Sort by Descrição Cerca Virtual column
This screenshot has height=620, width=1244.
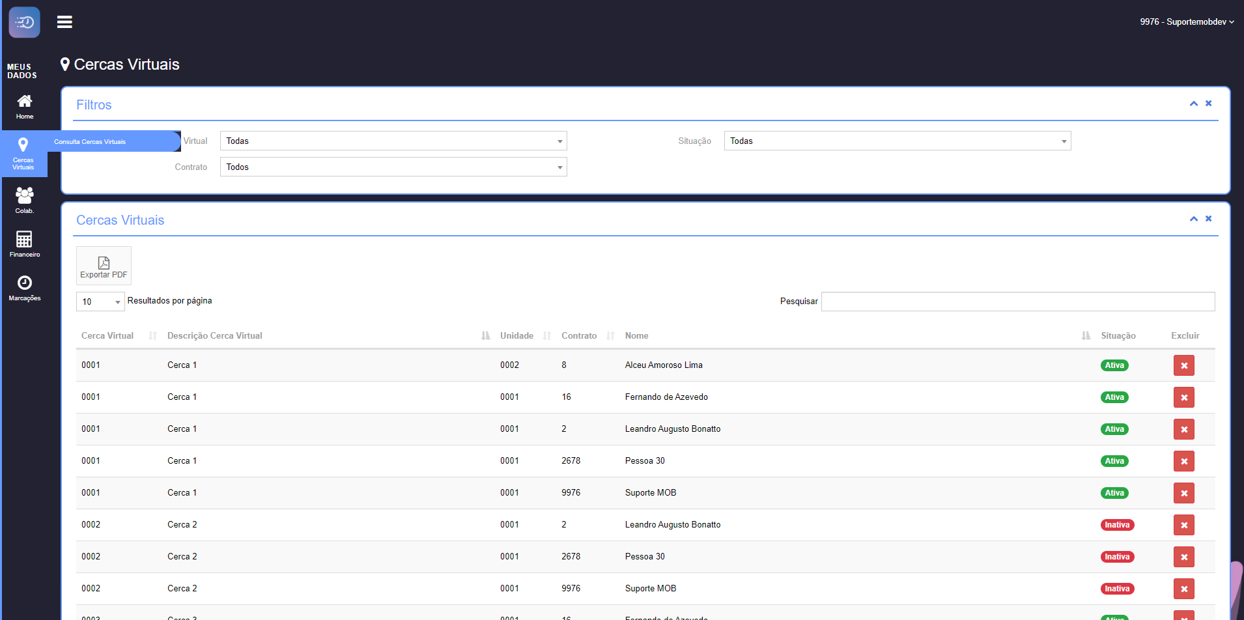[328, 335]
